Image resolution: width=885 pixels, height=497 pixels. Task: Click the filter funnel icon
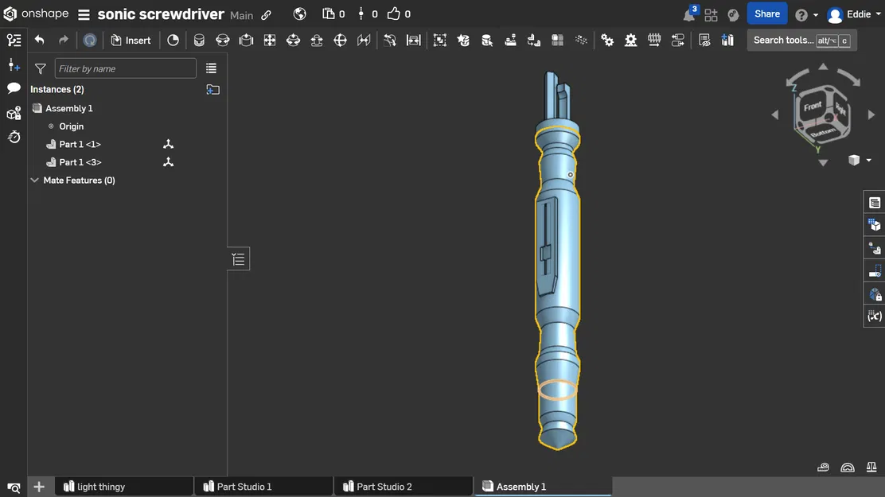coord(41,69)
